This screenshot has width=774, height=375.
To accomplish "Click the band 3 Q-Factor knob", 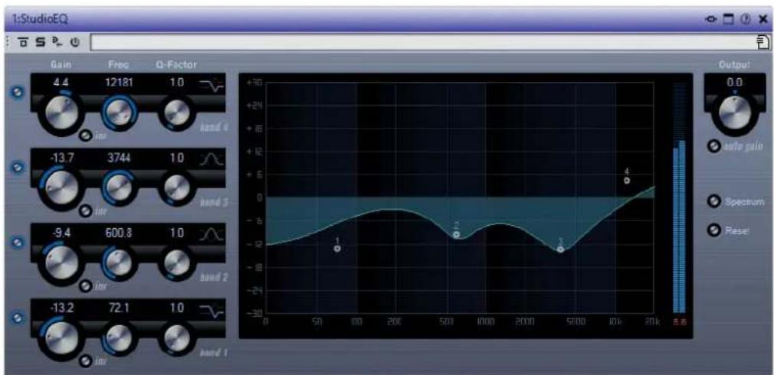I will click(x=177, y=188).
